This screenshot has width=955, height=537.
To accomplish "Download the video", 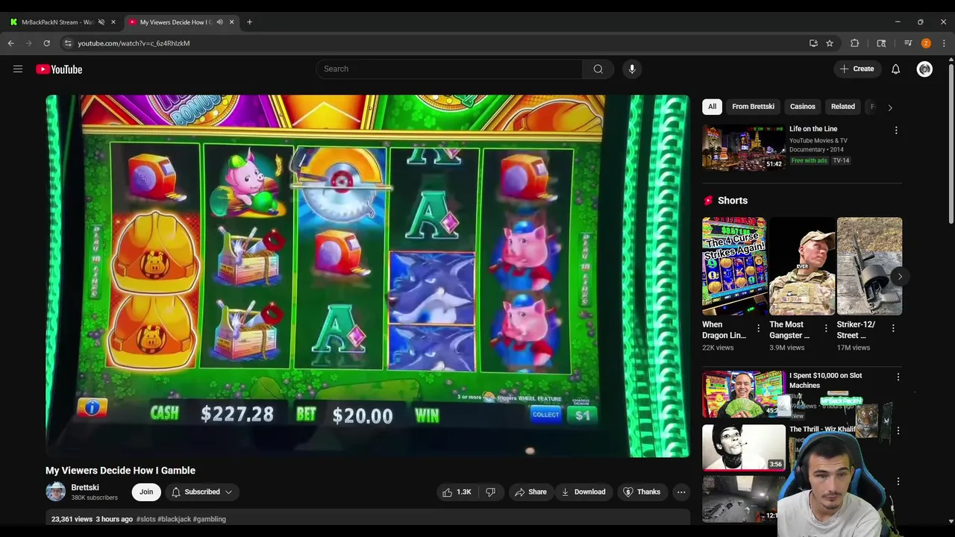I will [583, 492].
